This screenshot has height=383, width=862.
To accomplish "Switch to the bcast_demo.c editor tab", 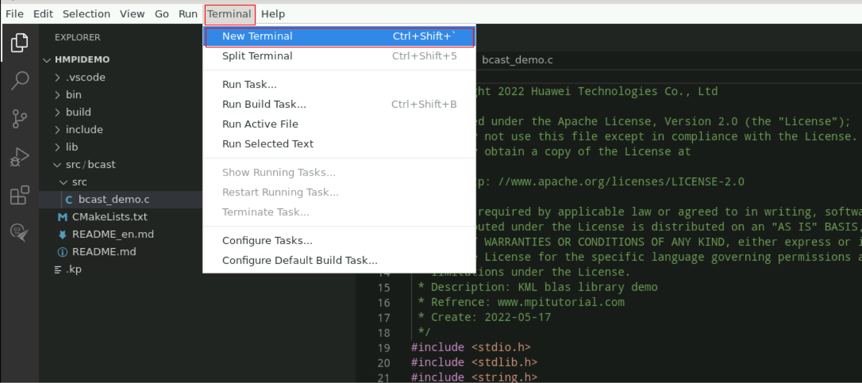I will pos(517,60).
